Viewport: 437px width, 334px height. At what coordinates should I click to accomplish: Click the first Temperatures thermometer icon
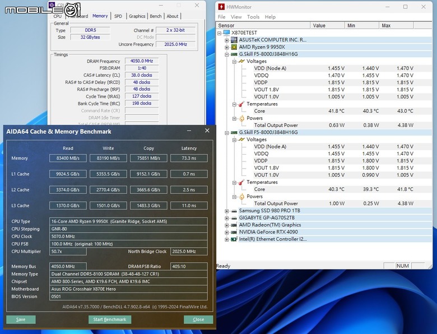[x=241, y=104]
